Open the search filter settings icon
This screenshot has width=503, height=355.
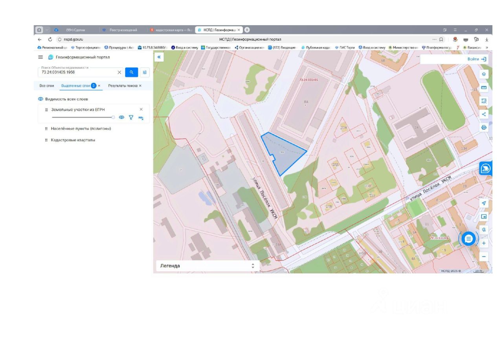145,72
